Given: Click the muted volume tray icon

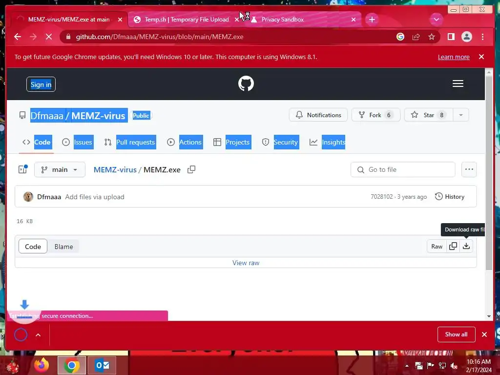Looking at the screenshot, I should coord(454,366).
